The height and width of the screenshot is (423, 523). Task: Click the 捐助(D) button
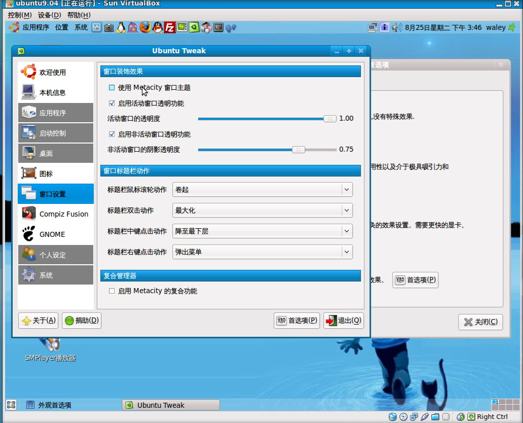tap(82, 321)
